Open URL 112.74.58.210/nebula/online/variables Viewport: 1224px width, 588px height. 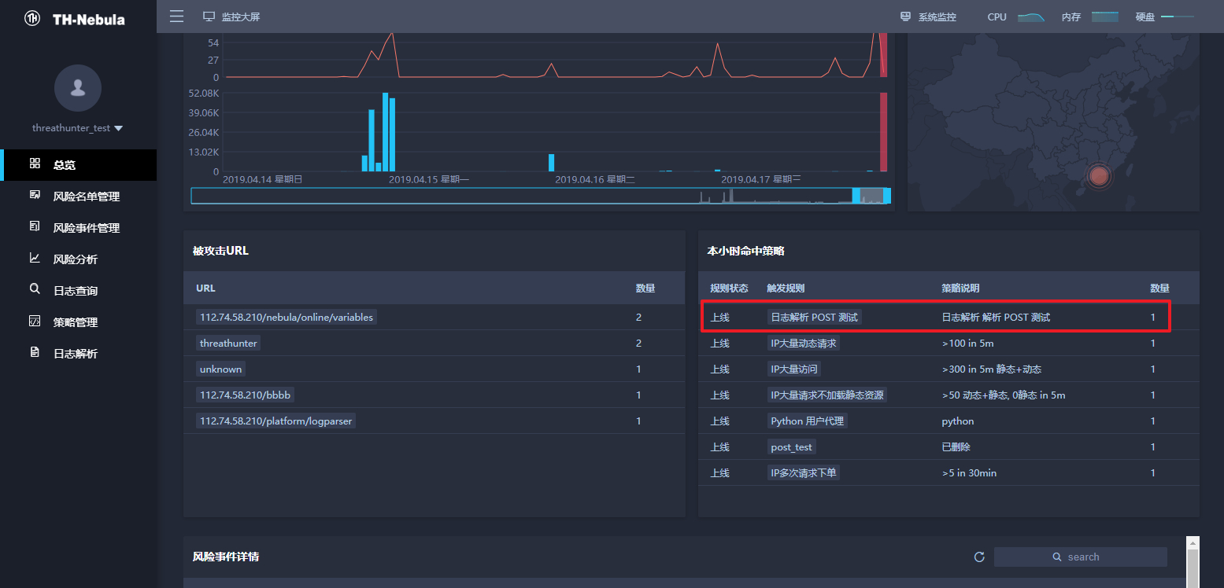tap(287, 317)
